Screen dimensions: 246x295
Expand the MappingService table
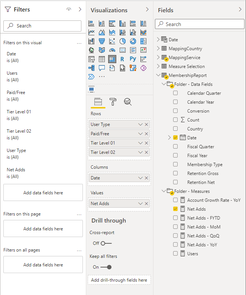pyautogui.click(x=158, y=57)
